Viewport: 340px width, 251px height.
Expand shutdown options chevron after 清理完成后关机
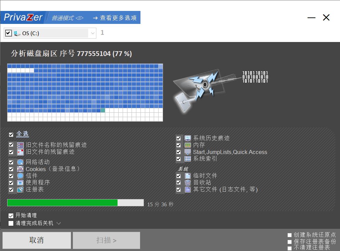tap(58, 223)
